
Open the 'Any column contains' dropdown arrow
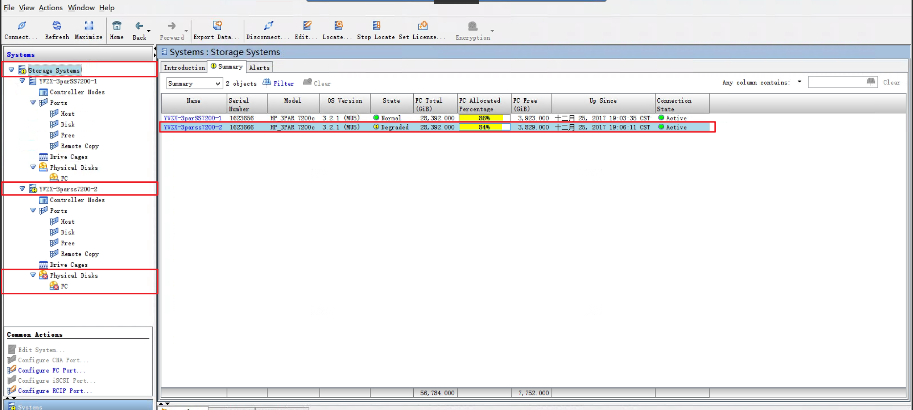click(x=799, y=82)
